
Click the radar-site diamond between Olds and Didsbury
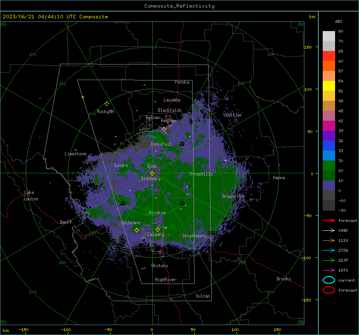[x=152, y=173]
